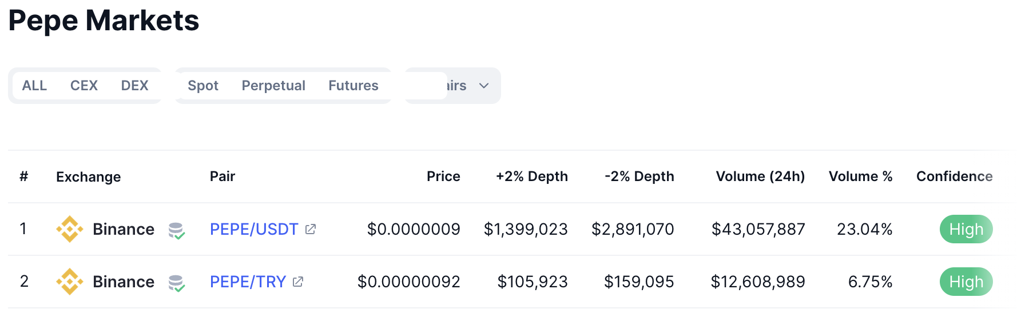Expand the pairs dropdown chevron
Screen dimensions: 1017x309
484,86
